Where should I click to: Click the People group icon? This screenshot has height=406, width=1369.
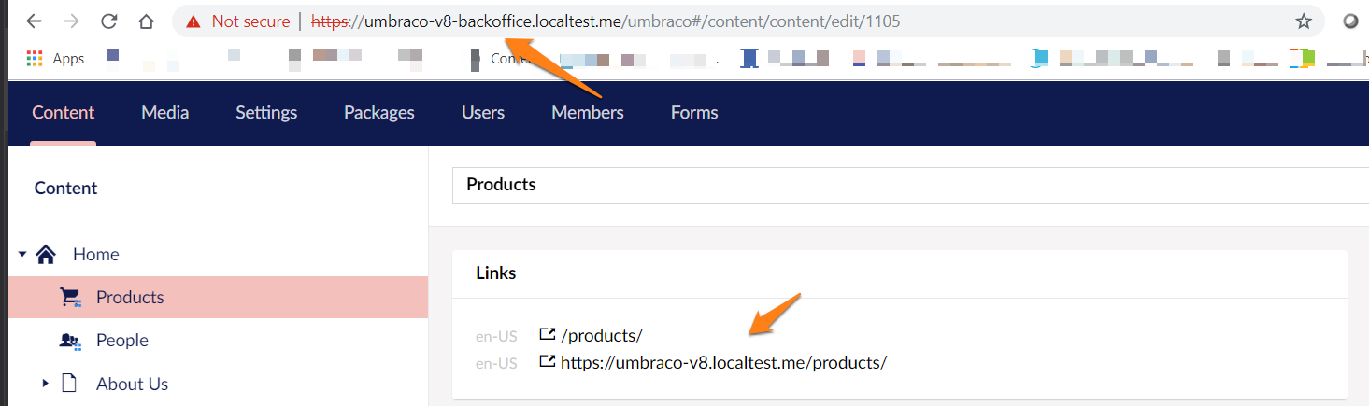click(x=70, y=341)
